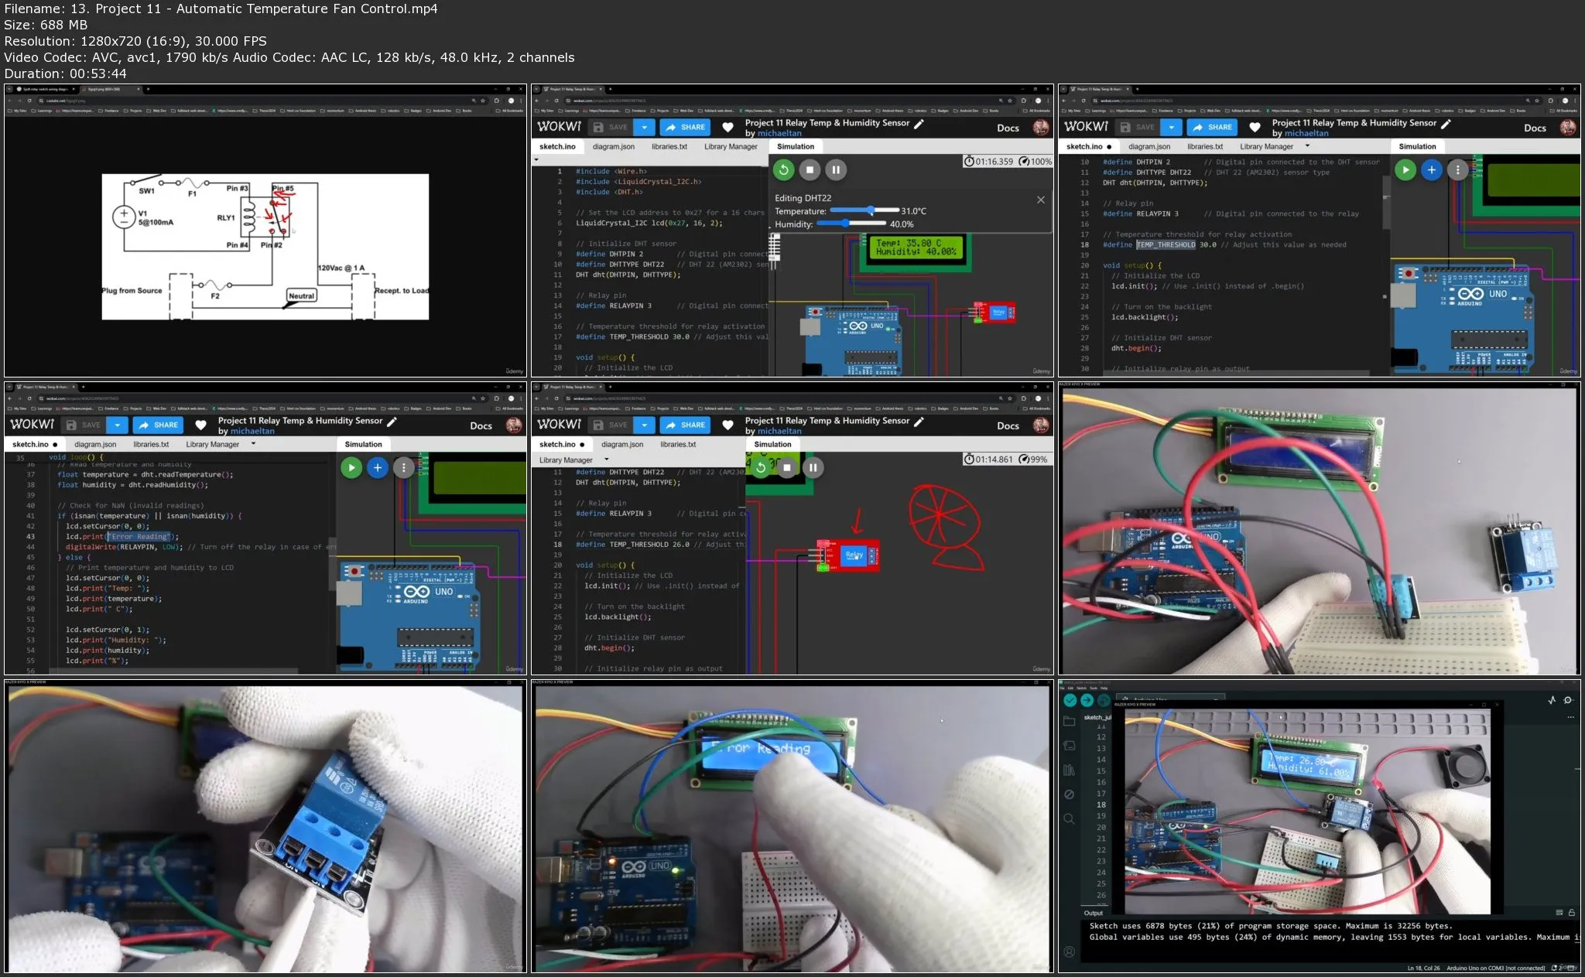Restart simulation in the 01:14.861 timer frame
This screenshot has height=977, width=1585.
(x=761, y=467)
